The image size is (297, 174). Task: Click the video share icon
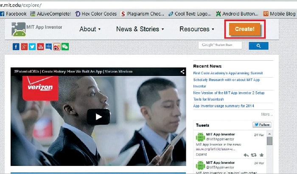point(182,72)
